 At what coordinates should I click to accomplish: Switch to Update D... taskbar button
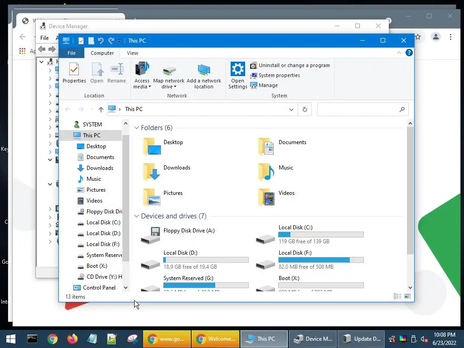coord(361,339)
